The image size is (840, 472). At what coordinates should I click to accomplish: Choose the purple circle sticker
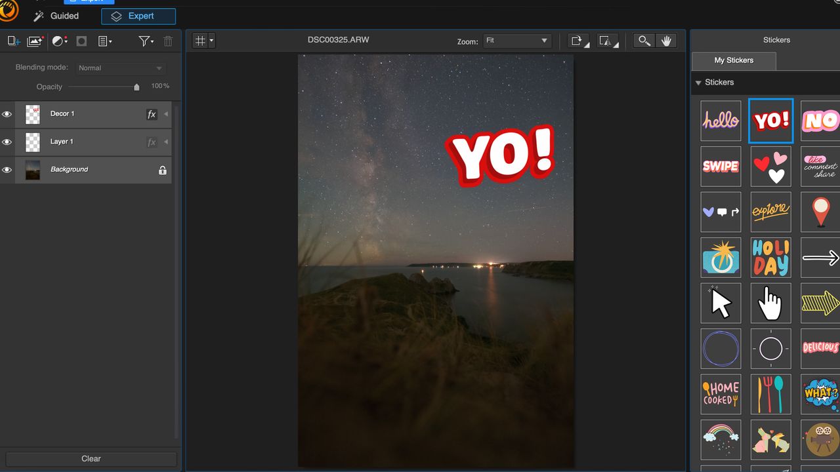(721, 349)
